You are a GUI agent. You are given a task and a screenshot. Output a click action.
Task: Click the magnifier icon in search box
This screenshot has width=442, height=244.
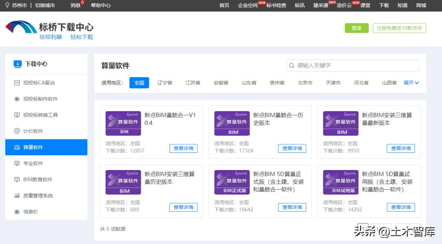pyautogui.click(x=292, y=65)
